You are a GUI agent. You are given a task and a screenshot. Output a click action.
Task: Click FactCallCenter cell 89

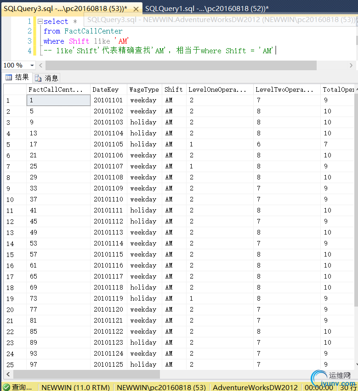[x=58, y=342]
